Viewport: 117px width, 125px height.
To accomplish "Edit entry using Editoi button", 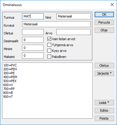I will (x=104, y=111).
